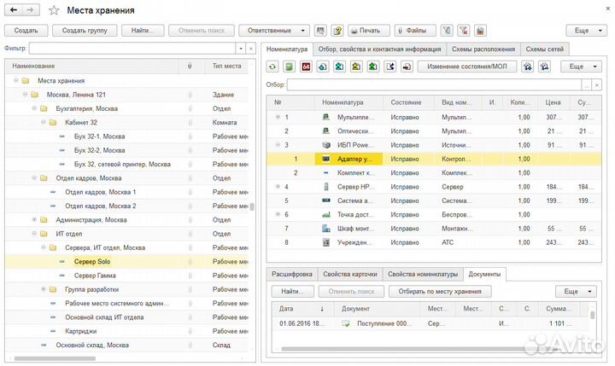Click into the Фильтр input field
The image size is (615, 366).
click(x=132, y=49)
